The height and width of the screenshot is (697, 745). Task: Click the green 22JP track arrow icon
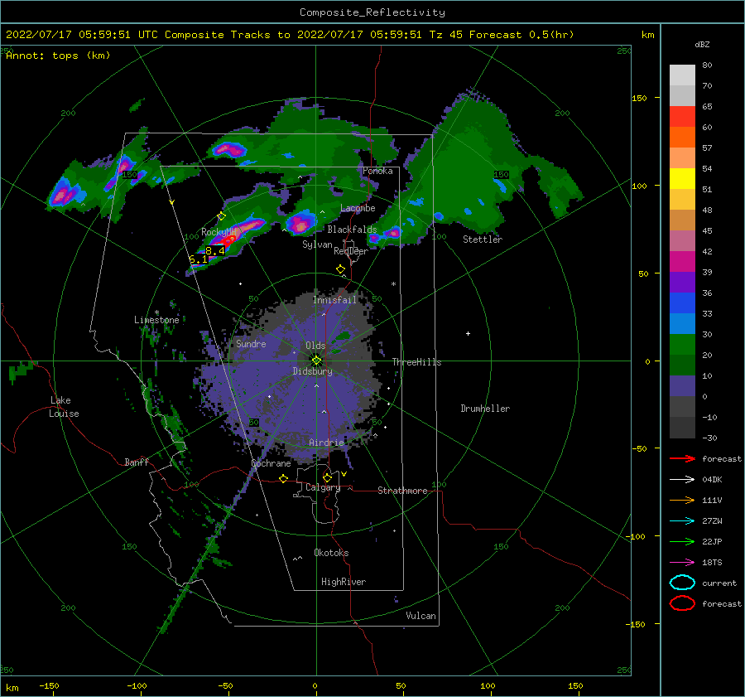(682, 541)
